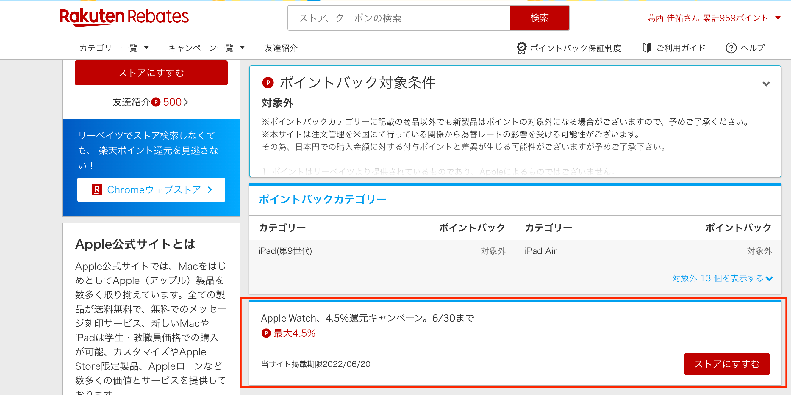Click the Rakuten Rebates logo
The width and height of the screenshot is (791, 395).
click(124, 17)
